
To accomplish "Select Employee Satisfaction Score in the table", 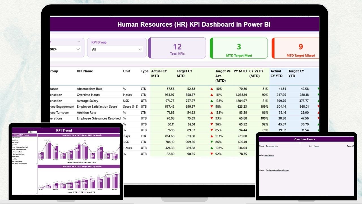I will pyautogui.click(x=97, y=107).
